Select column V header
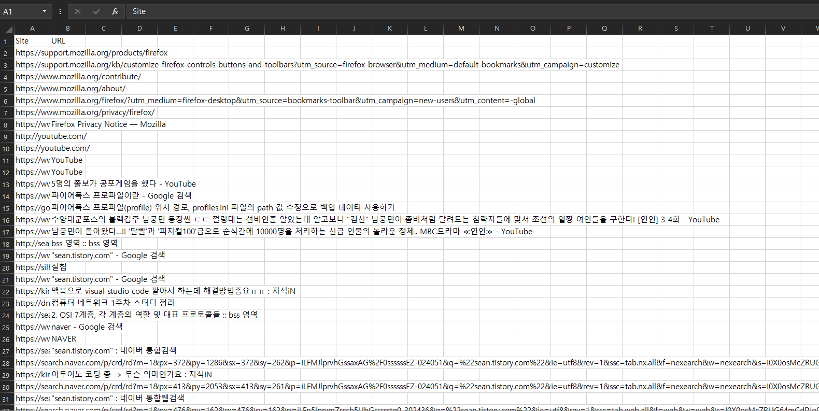 [x=783, y=29]
